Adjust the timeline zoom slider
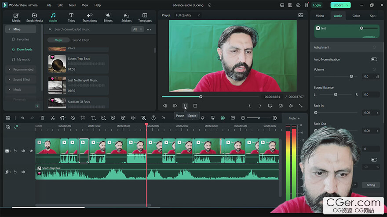This screenshot has width=387, height=217. pos(259,118)
